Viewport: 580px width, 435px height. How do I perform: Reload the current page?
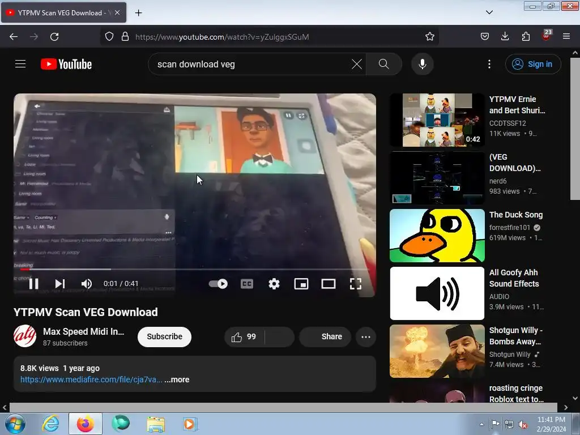[x=54, y=37]
